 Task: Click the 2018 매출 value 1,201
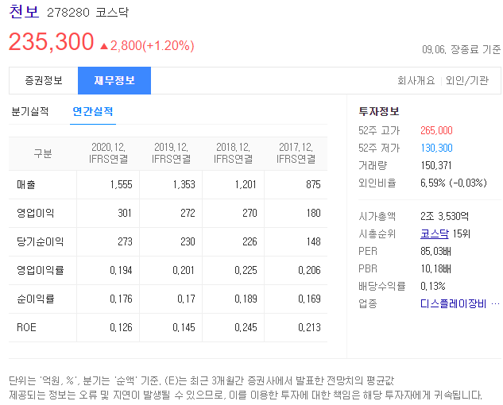click(246, 185)
